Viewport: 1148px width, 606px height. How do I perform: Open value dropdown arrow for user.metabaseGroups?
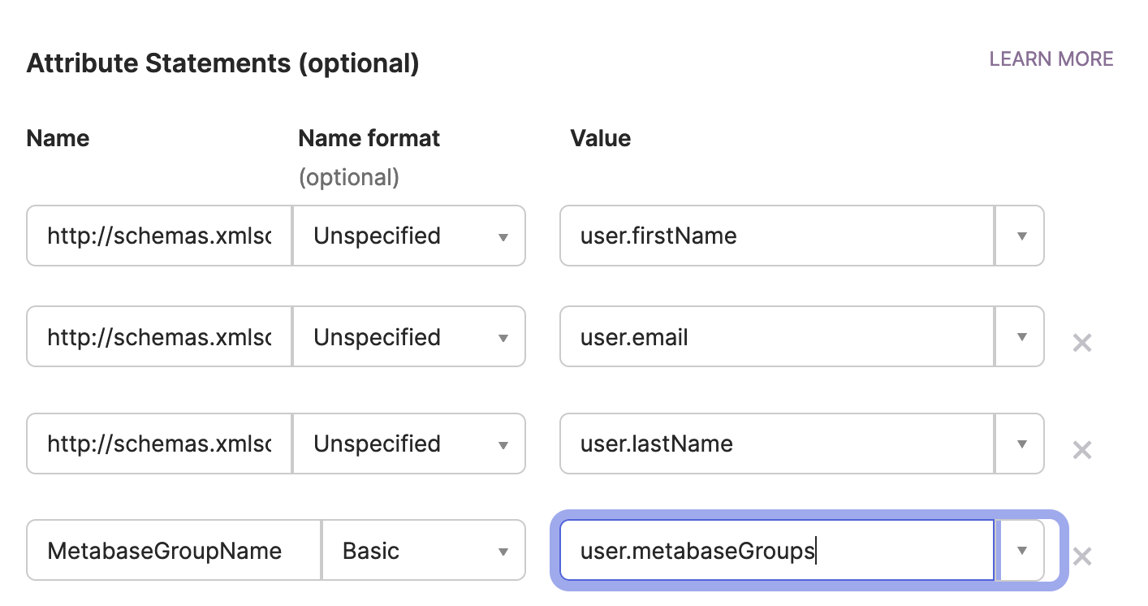[1021, 551]
